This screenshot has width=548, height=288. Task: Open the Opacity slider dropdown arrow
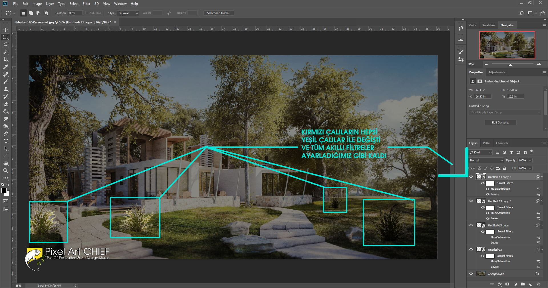pyautogui.click(x=530, y=161)
